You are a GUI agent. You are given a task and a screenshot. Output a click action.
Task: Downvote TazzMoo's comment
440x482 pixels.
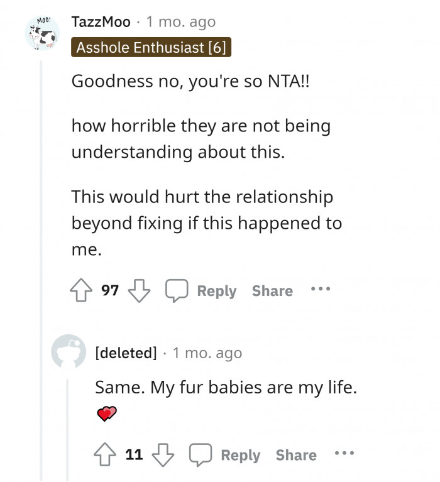tap(138, 290)
